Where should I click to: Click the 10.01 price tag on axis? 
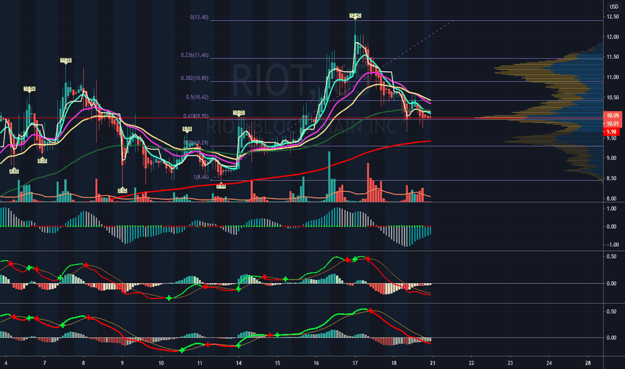[x=613, y=123]
